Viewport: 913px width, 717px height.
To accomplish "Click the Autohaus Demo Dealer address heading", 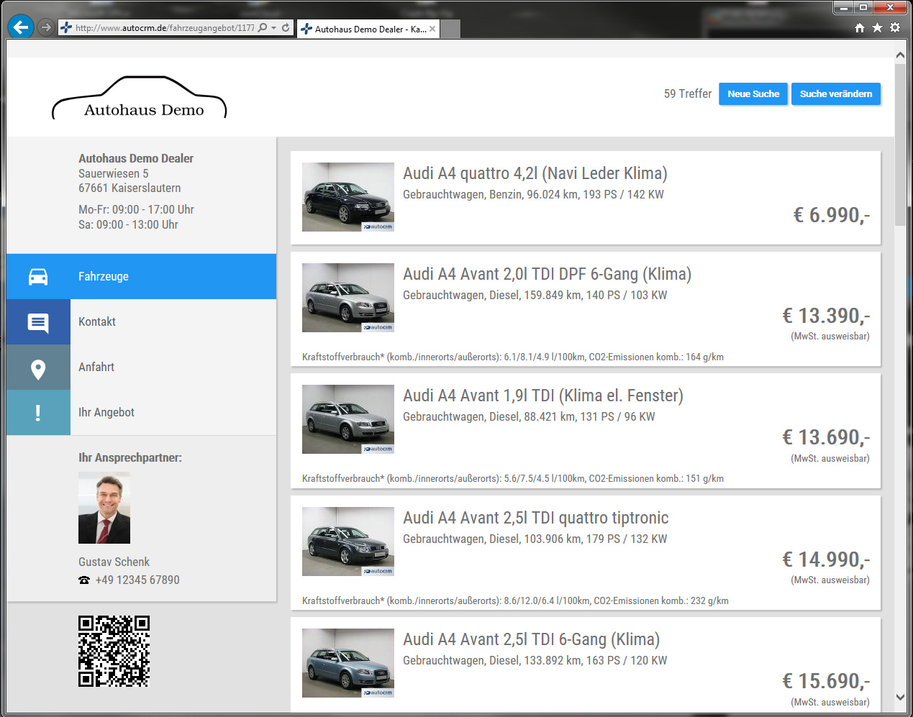I will [x=136, y=158].
